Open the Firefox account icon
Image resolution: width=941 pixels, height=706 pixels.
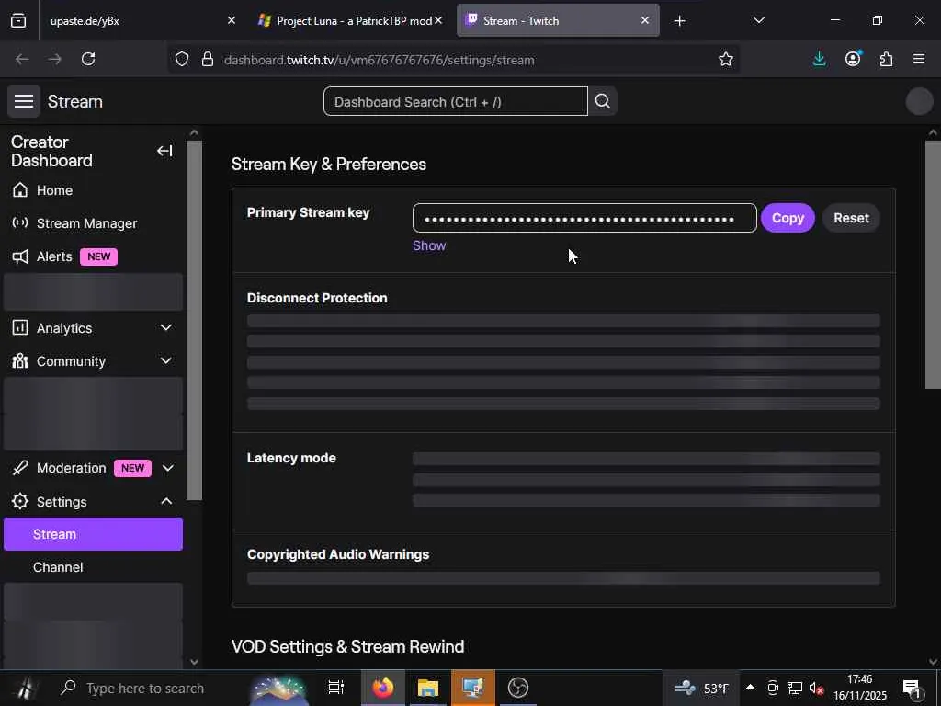[853, 59]
